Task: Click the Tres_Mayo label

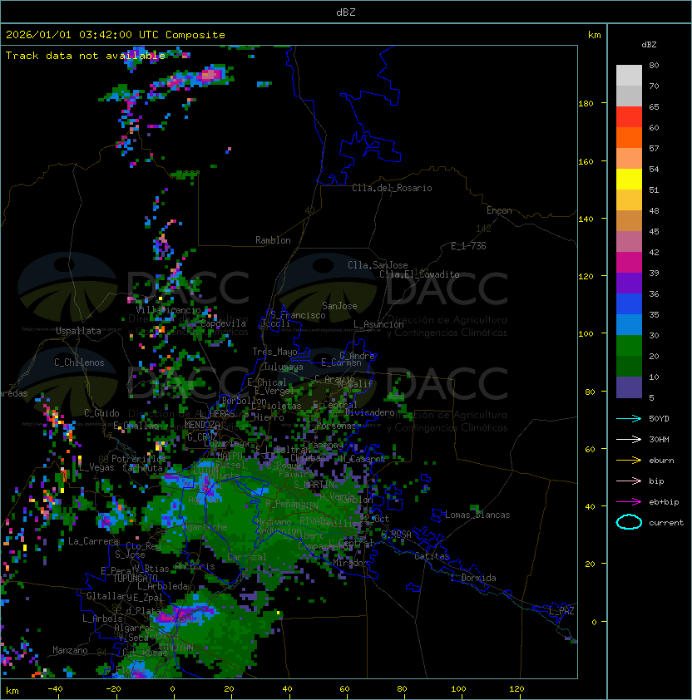Action: (274, 352)
